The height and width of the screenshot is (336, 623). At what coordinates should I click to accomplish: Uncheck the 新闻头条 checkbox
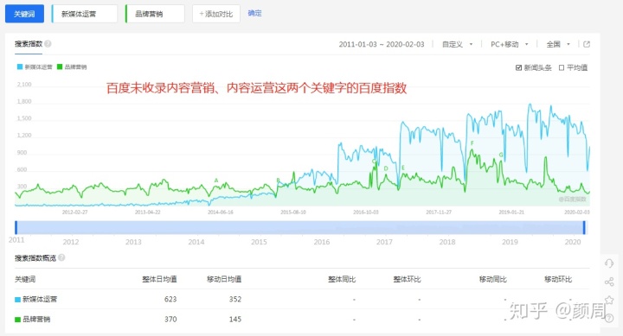click(x=518, y=68)
